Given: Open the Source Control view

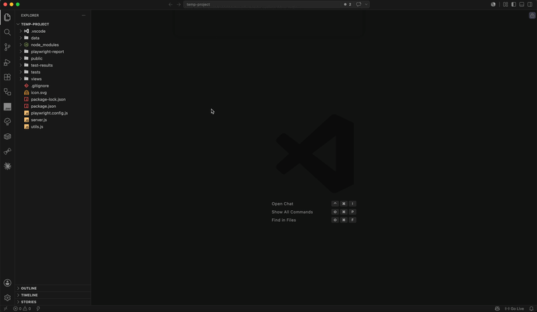Looking at the screenshot, I should 7,47.
